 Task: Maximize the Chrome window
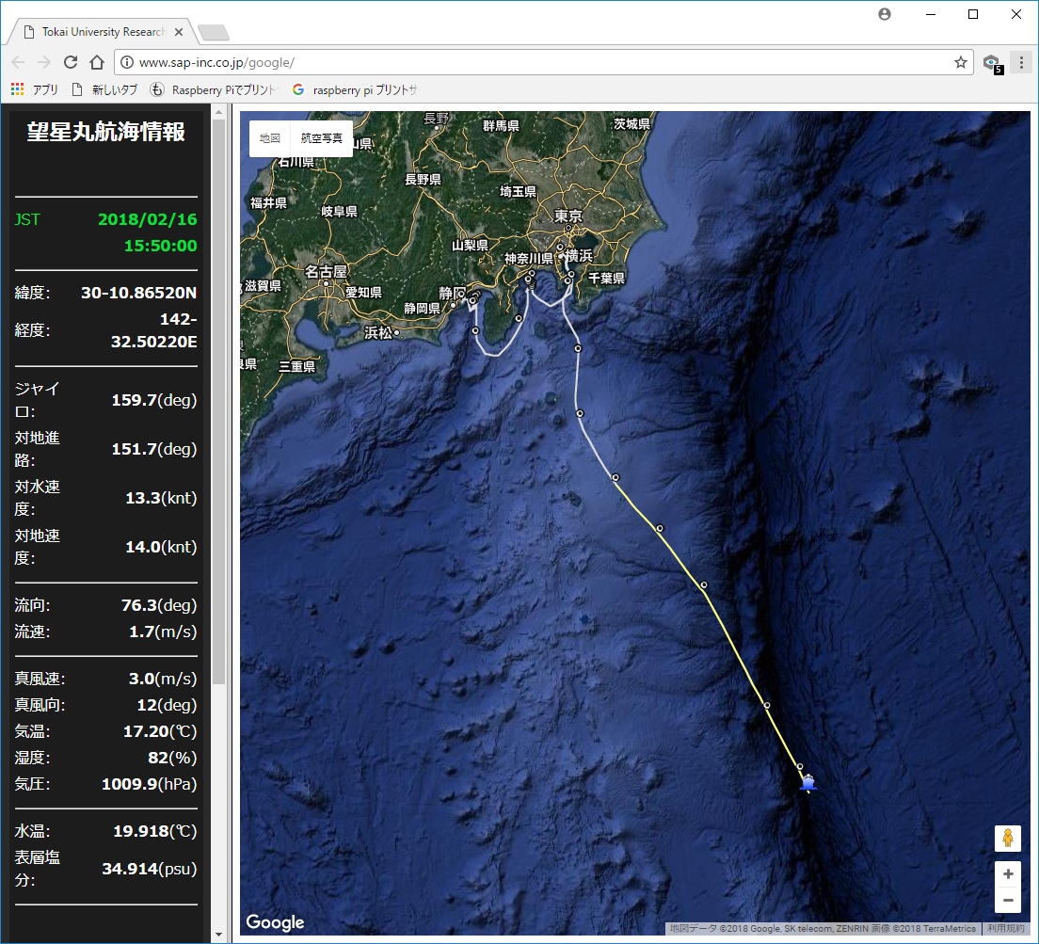tap(973, 14)
